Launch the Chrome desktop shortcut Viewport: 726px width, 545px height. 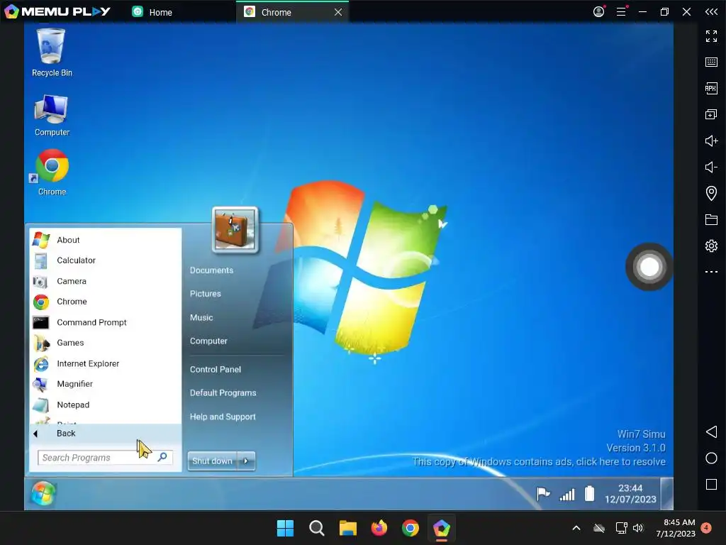pyautogui.click(x=51, y=172)
